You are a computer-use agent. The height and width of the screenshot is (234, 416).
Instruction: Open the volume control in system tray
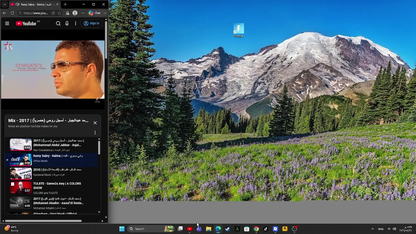394,229
